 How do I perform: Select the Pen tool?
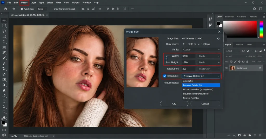coord(4,96)
